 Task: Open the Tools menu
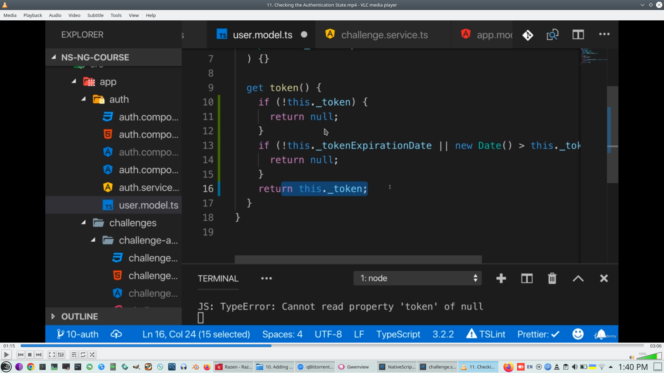click(x=116, y=15)
